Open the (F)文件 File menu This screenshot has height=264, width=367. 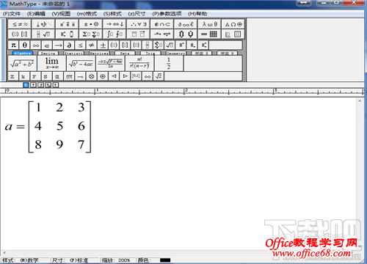(12, 14)
